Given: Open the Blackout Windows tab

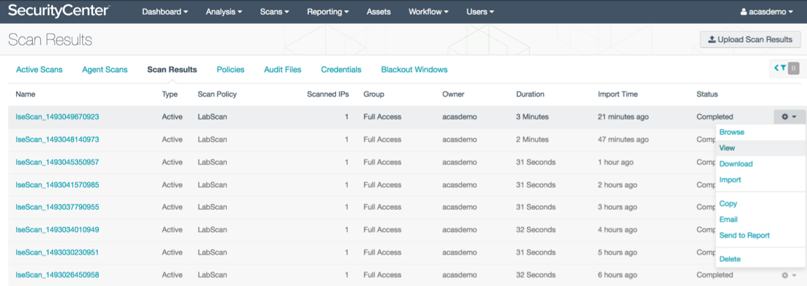Looking at the screenshot, I should click(414, 69).
